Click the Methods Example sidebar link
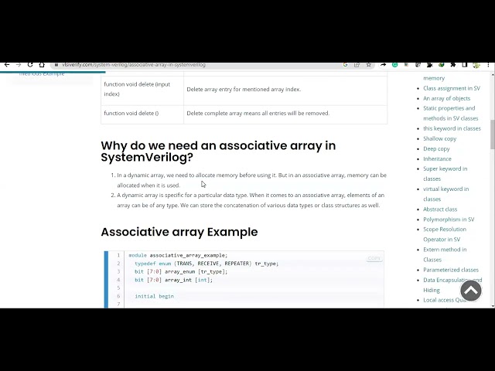 click(42, 74)
